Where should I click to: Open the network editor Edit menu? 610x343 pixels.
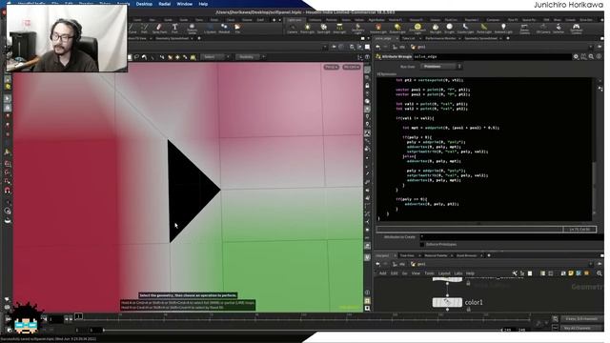tap(394, 273)
